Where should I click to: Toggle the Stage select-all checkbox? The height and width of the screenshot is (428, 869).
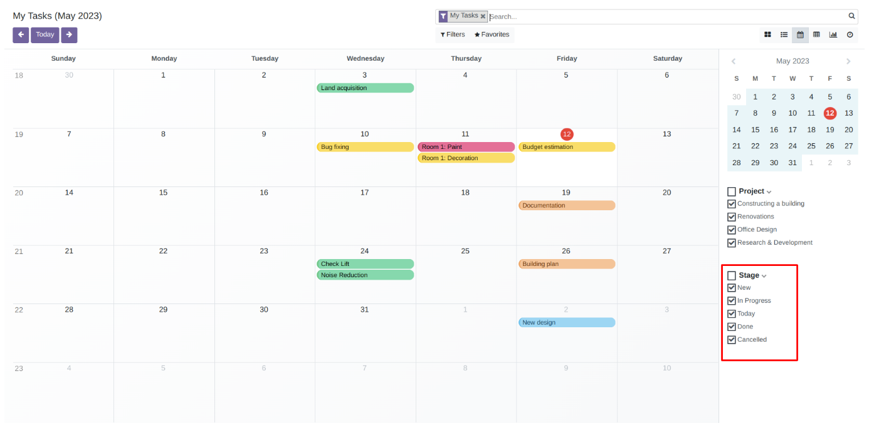[x=732, y=275]
